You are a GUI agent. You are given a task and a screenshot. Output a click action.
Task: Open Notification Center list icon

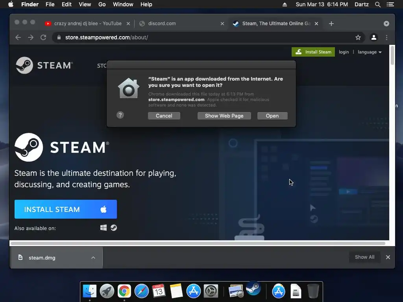pos(390,4)
